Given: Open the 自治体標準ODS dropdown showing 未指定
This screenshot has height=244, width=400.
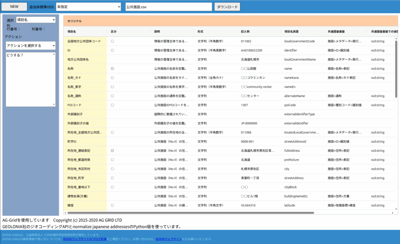Looking at the screenshot, I should click(88, 7).
